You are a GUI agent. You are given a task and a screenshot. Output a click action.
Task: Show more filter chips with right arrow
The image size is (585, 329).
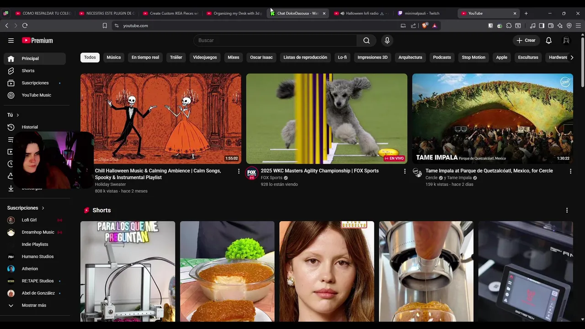click(x=571, y=58)
